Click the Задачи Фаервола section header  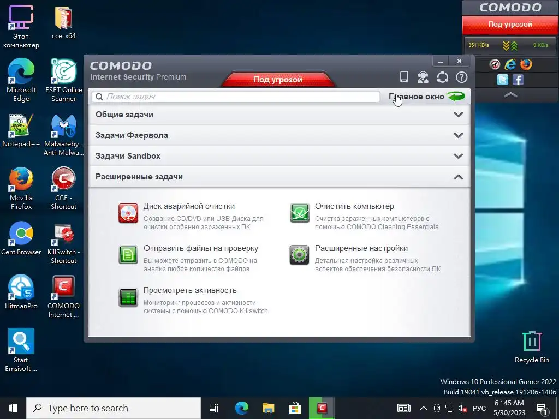[x=279, y=135]
